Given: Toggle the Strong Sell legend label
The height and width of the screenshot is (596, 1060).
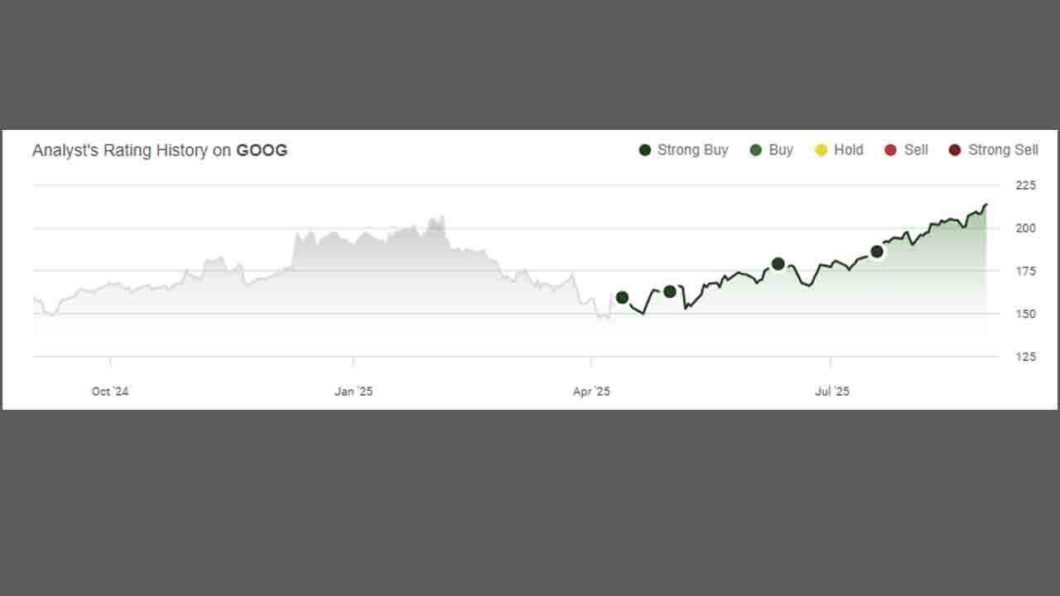Looking at the screenshot, I should coord(1003,150).
